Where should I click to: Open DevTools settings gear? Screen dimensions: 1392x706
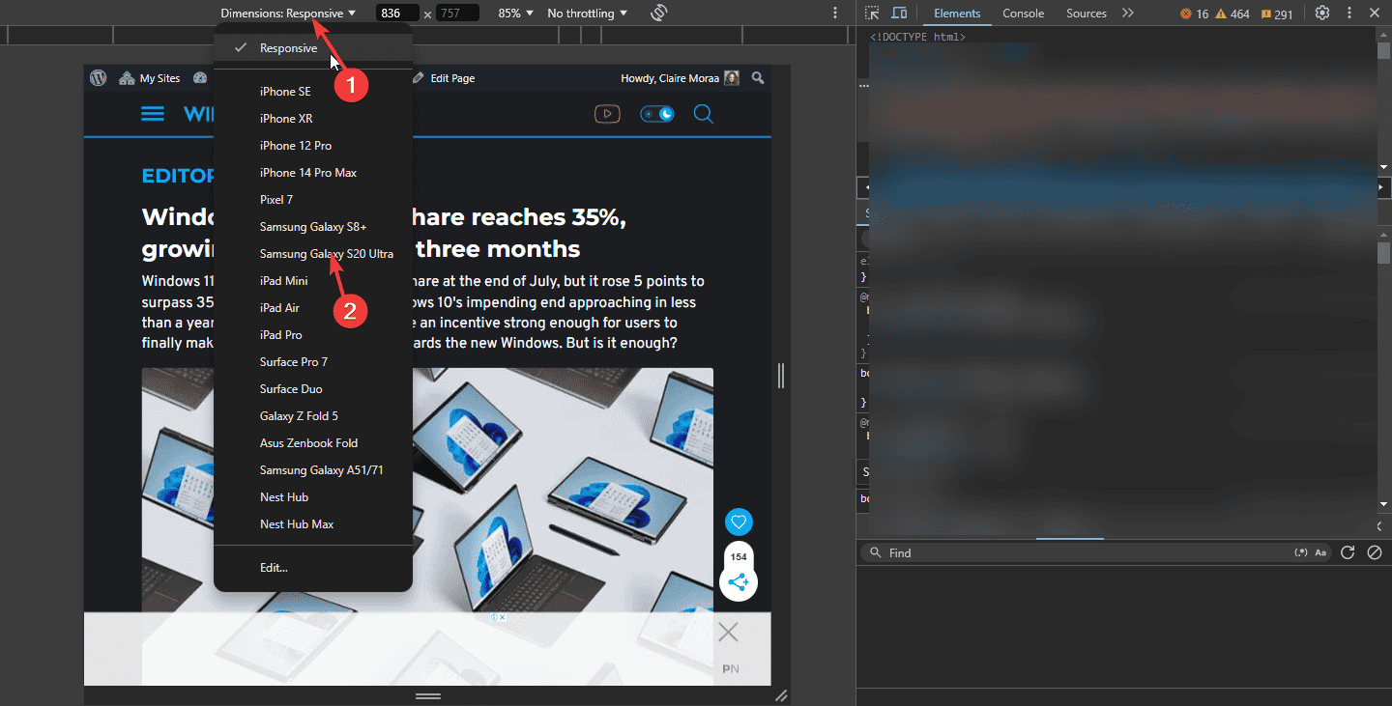tap(1322, 13)
